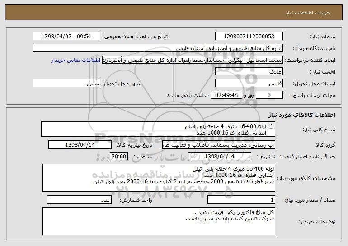Click the need number field 1298003112000053
Viewport: 348px width, 246px height.
pyautogui.click(x=249, y=37)
